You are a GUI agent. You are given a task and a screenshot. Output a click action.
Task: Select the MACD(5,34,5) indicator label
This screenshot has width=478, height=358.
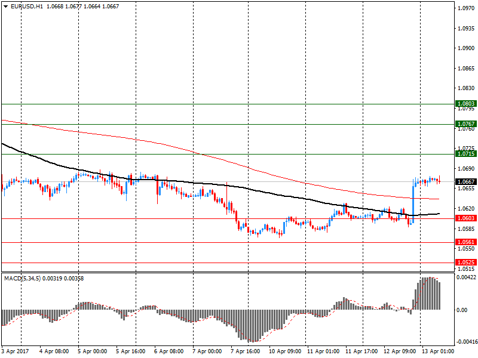tap(22, 278)
